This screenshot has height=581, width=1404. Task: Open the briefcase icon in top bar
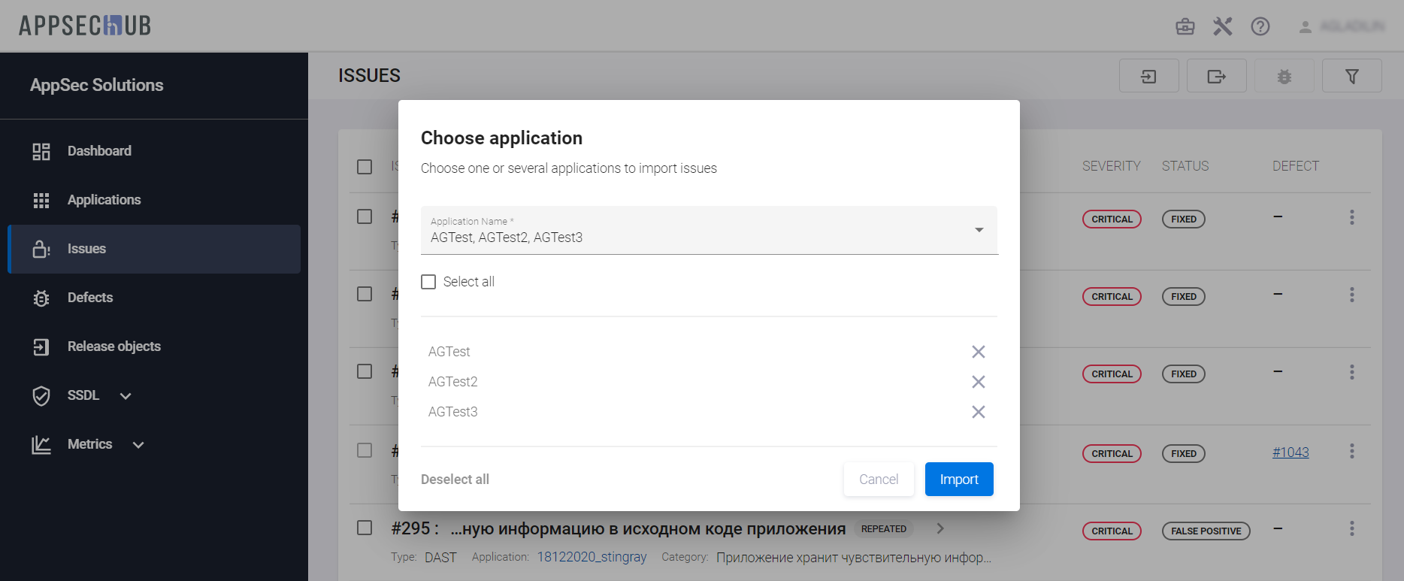[x=1185, y=27]
